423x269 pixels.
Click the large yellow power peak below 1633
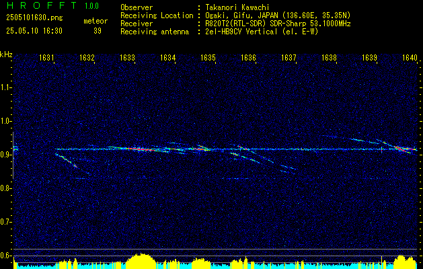click(x=141, y=261)
